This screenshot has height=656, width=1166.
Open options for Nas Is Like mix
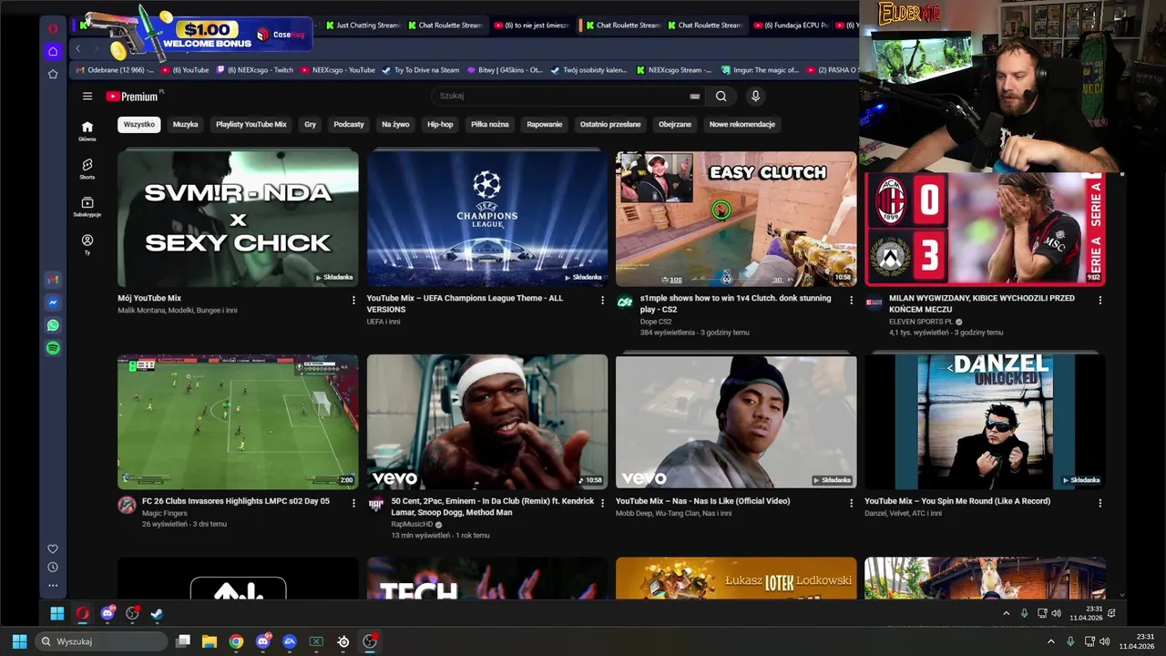click(851, 503)
